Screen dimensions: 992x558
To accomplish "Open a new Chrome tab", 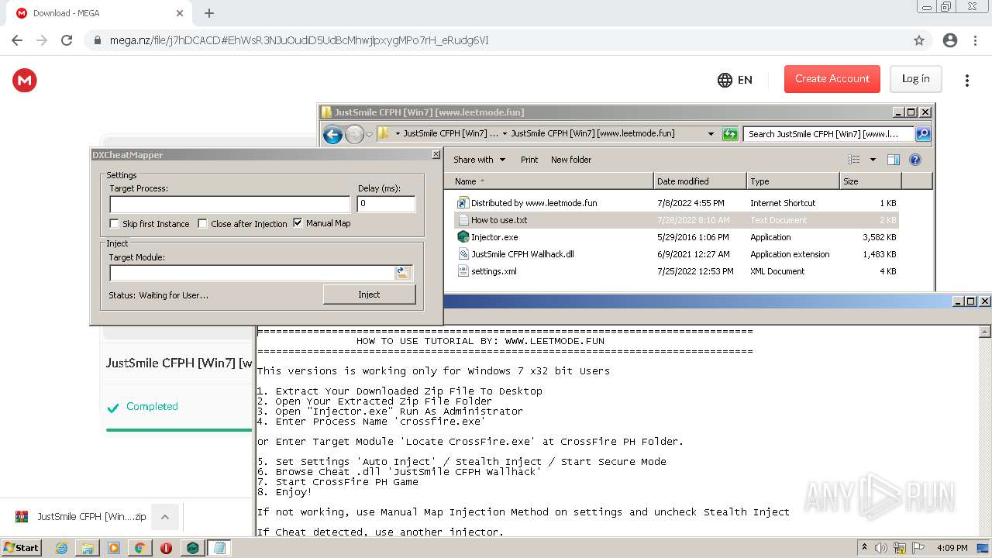I will (209, 13).
